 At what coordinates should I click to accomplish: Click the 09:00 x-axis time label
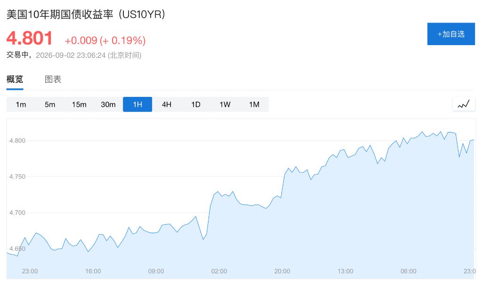point(156,271)
